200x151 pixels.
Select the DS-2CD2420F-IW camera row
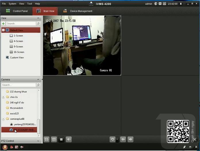click(19, 130)
